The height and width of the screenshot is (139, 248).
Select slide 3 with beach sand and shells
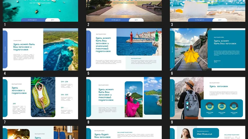[x=207, y=11]
